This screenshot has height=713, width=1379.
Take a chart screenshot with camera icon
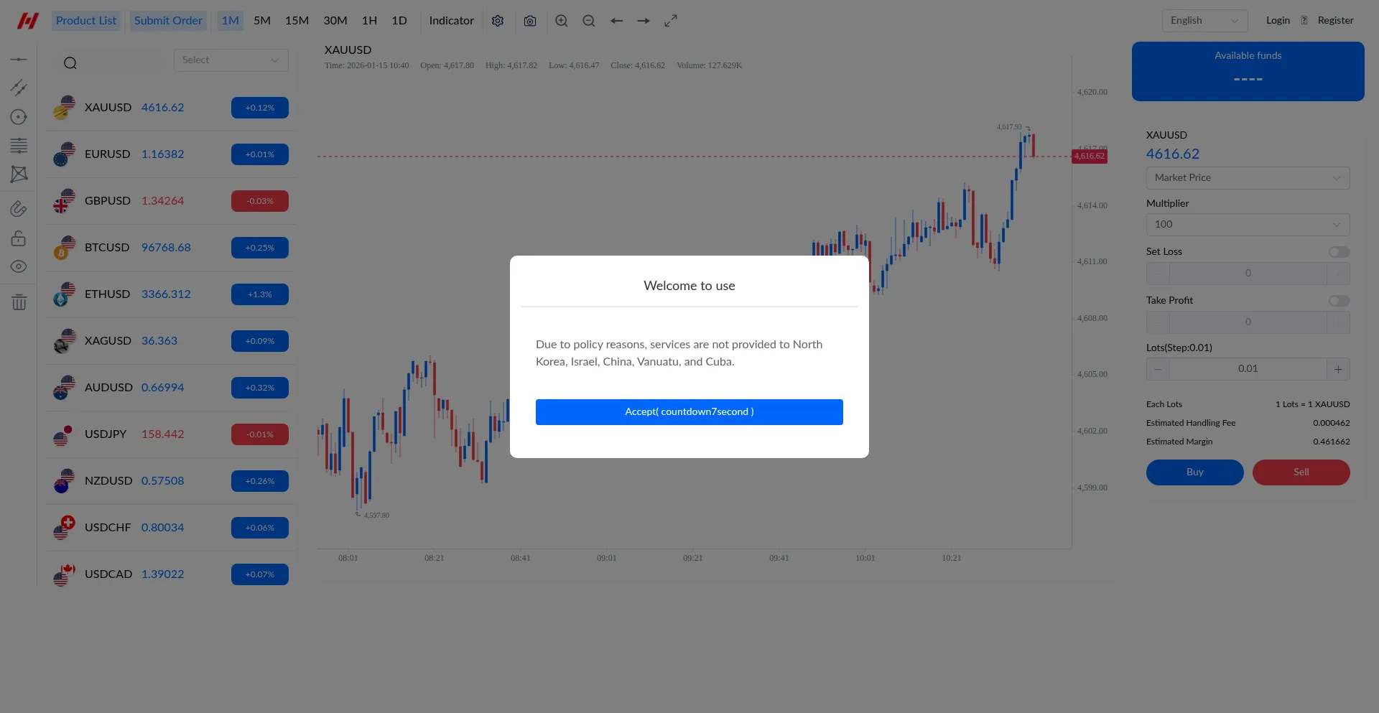tap(530, 21)
